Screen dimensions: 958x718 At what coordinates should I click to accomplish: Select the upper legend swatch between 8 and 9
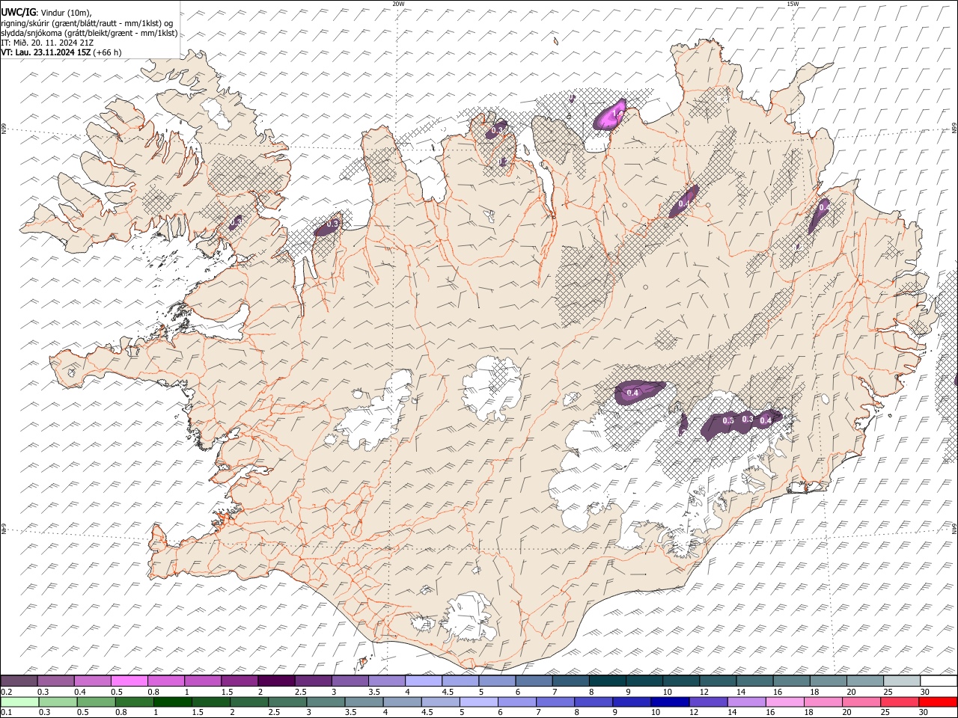click(607, 681)
